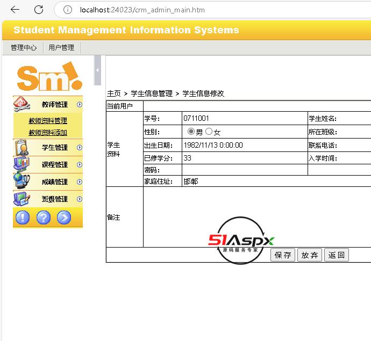Image resolution: width=371 pixels, height=341 pixels.
Task: Click the blue exclamation mark icon
Action: click(x=23, y=217)
